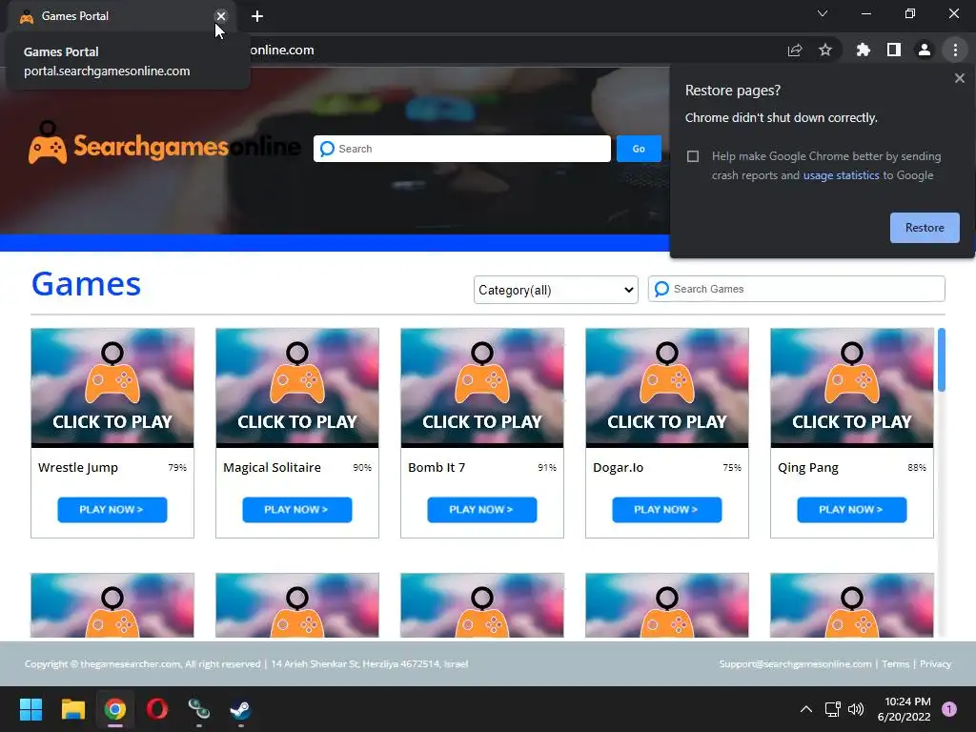Open the Magical Solitaire thumbnail
976x732 pixels.
pyautogui.click(x=297, y=388)
